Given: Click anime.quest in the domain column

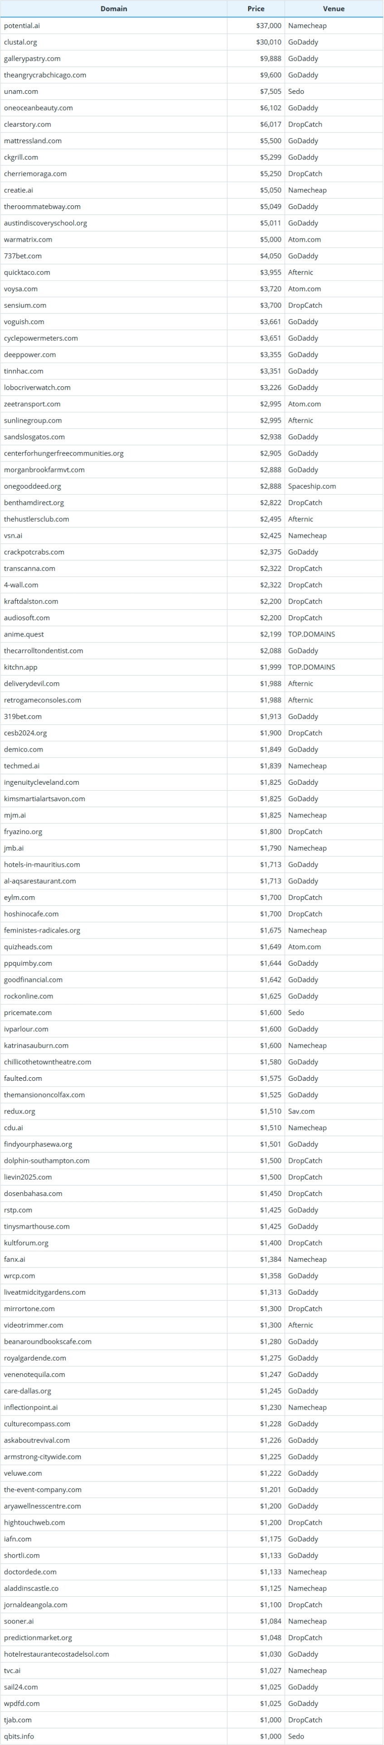Looking at the screenshot, I should (24, 634).
